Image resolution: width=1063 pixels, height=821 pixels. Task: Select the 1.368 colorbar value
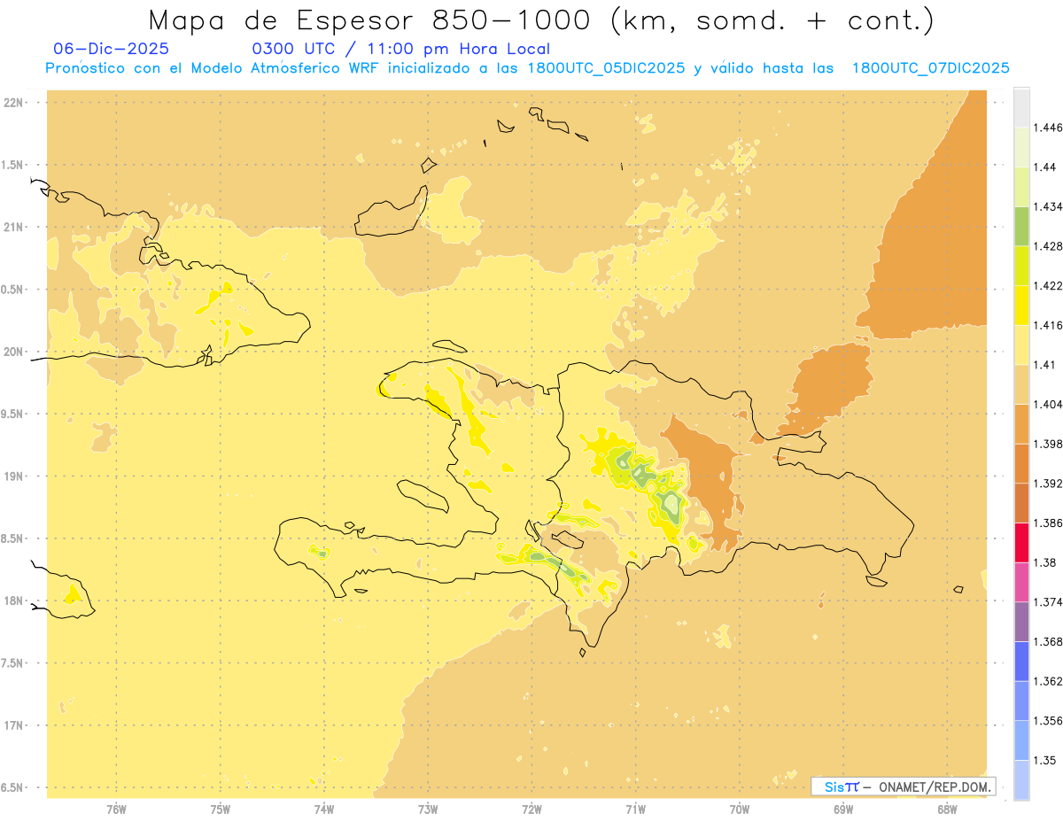coord(1049,641)
